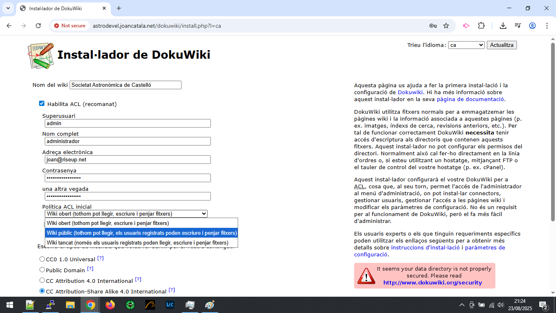Open the pink extension icon in toolbar
This screenshot has width=556, height=313.
click(466, 26)
